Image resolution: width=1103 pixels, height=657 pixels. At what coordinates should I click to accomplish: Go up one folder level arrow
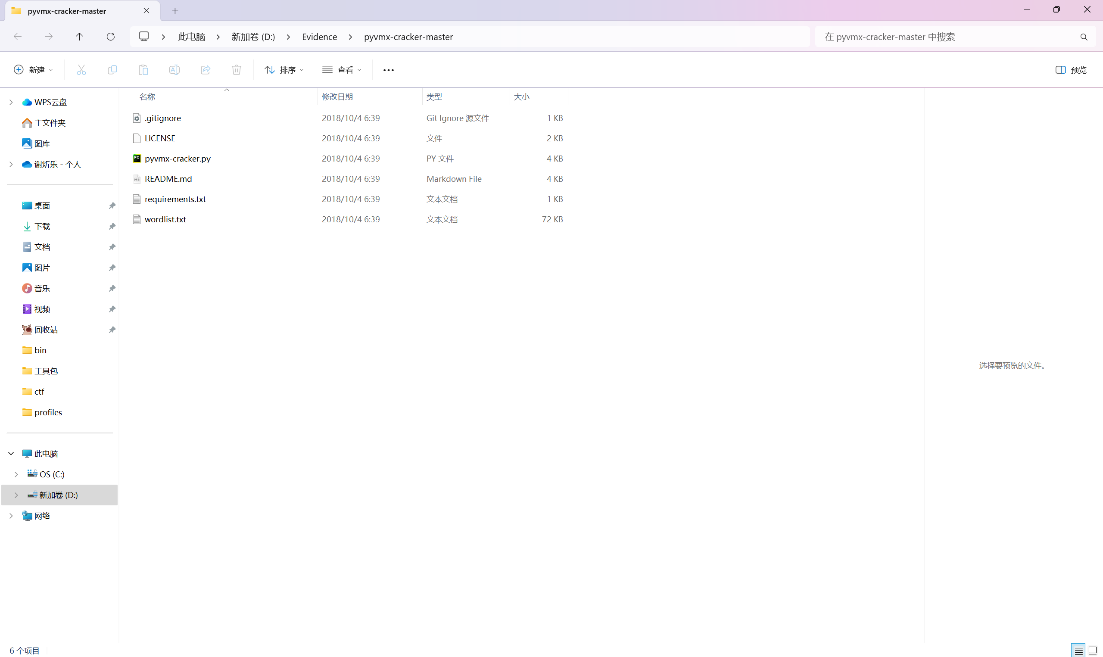click(x=79, y=37)
